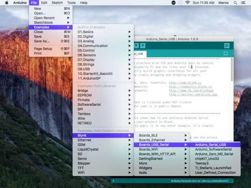Click the round black menu bar icon
The image size is (251, 188).
click(174, 3)
